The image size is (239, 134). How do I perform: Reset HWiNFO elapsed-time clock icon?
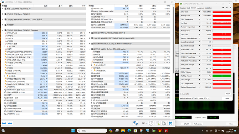(x=151, y=123)
